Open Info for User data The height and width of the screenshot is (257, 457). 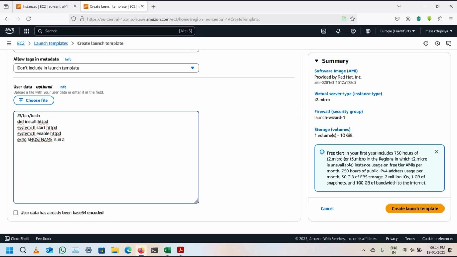tap(63, 87)
